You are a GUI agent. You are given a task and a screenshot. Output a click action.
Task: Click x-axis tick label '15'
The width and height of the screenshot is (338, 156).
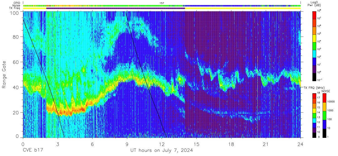[x=196, y=144]
